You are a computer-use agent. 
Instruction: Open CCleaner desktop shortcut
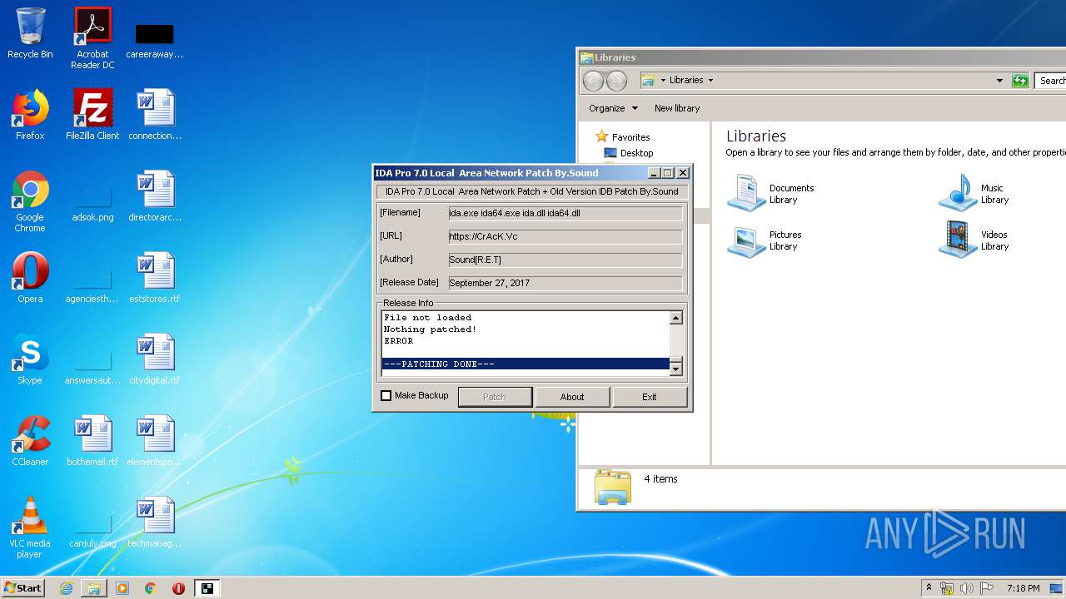pyautogui.click(x=30, y=440)
